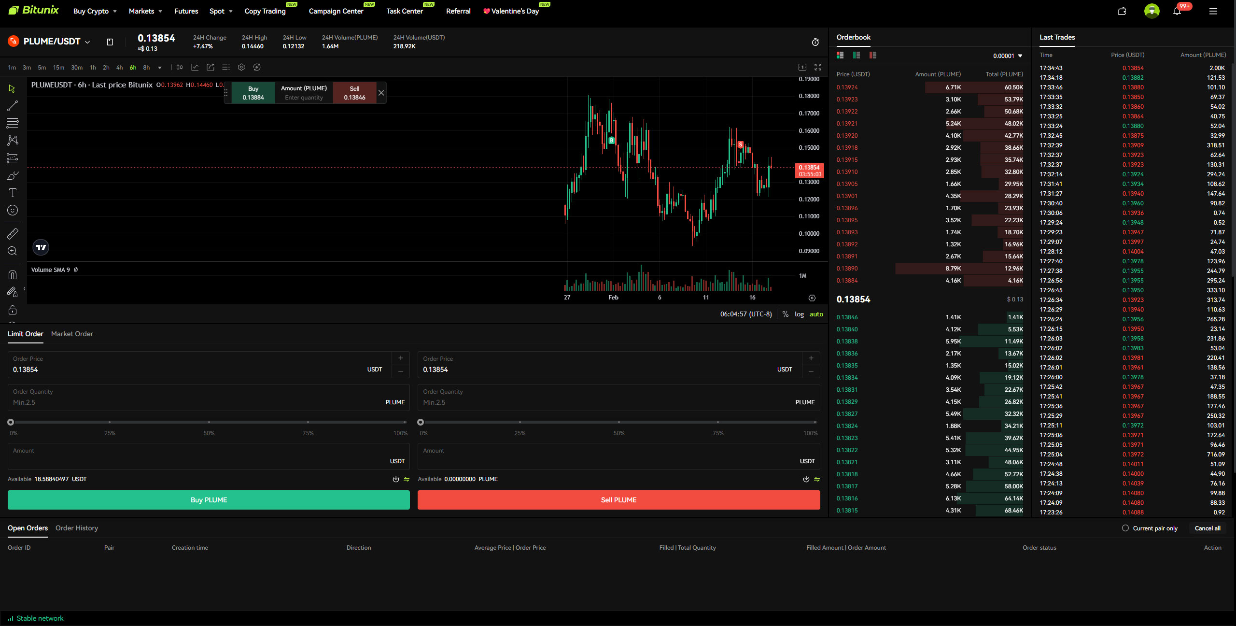Select the Text annotation tool on the chart

point(12,192)
